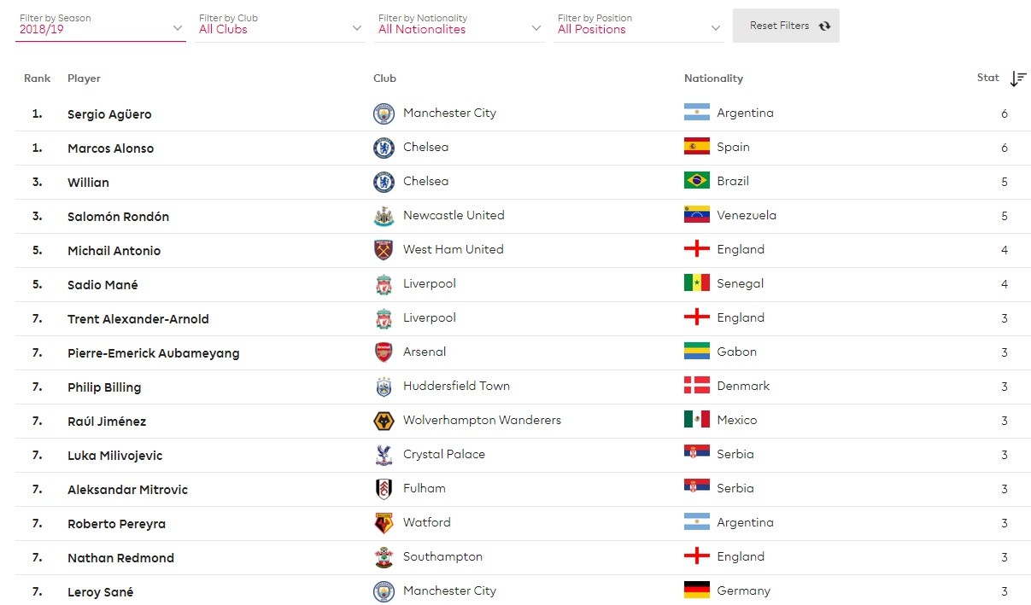This screenshot has height=605, width=1031.
Task: Click the Newcastle United club crest
Action: (x=384, y=216)
